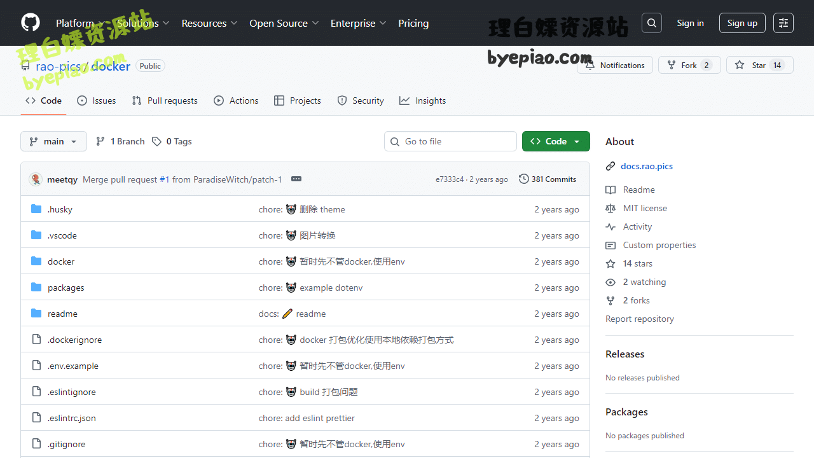Switch to the Security tab
814x458 pixels.
(x=361, y=101)
